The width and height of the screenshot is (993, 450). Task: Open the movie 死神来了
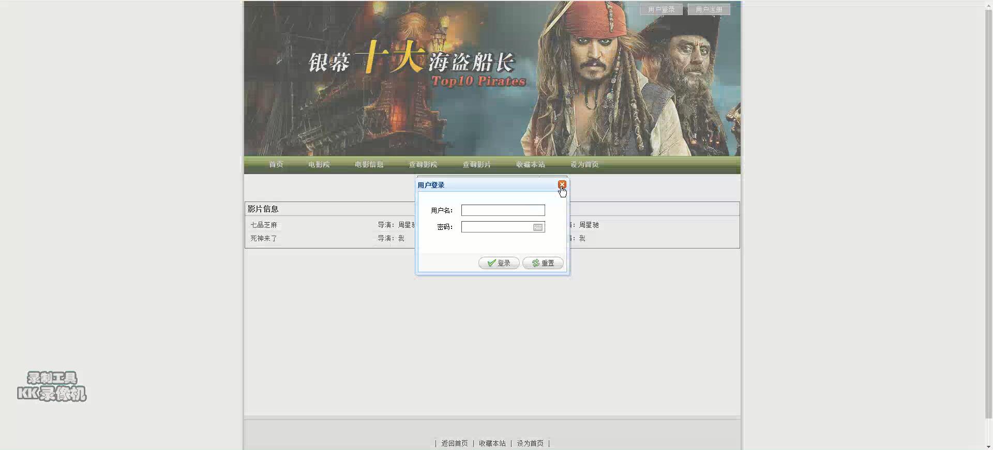pyautogui.click(x=264, y=238)
